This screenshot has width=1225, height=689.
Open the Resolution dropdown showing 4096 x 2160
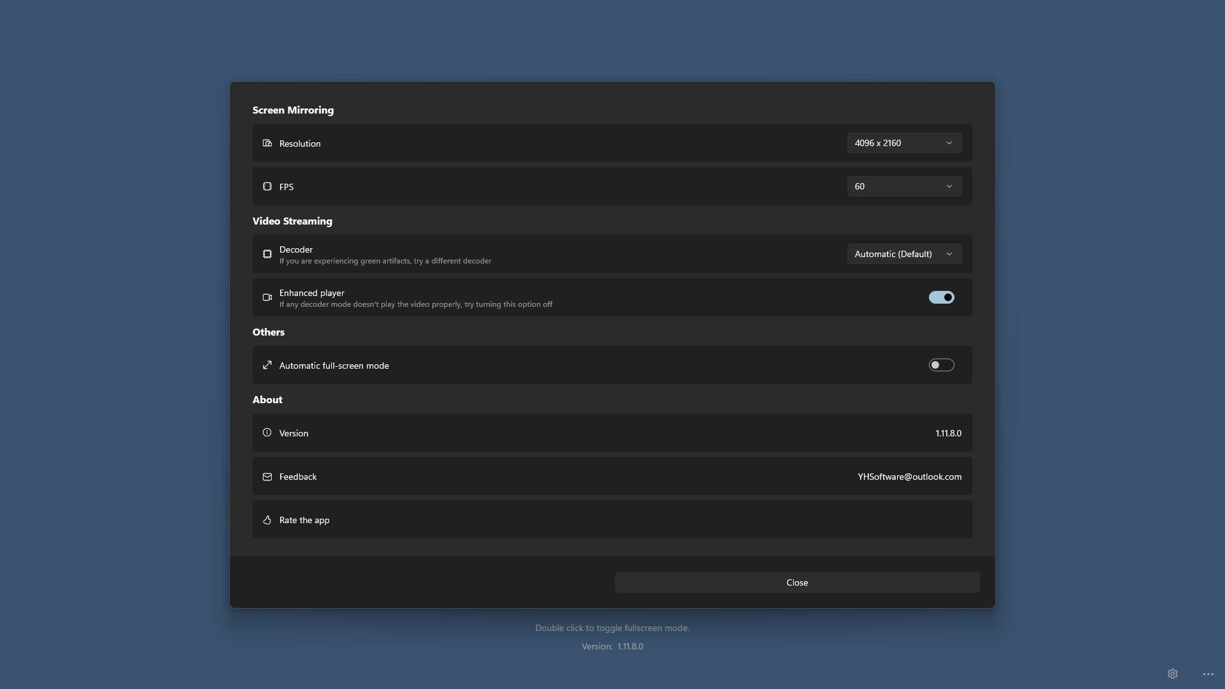tap(904, 143)
